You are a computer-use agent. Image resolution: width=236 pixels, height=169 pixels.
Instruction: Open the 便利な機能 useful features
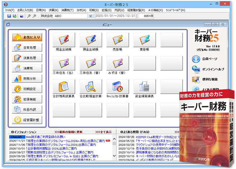[205, 79]
